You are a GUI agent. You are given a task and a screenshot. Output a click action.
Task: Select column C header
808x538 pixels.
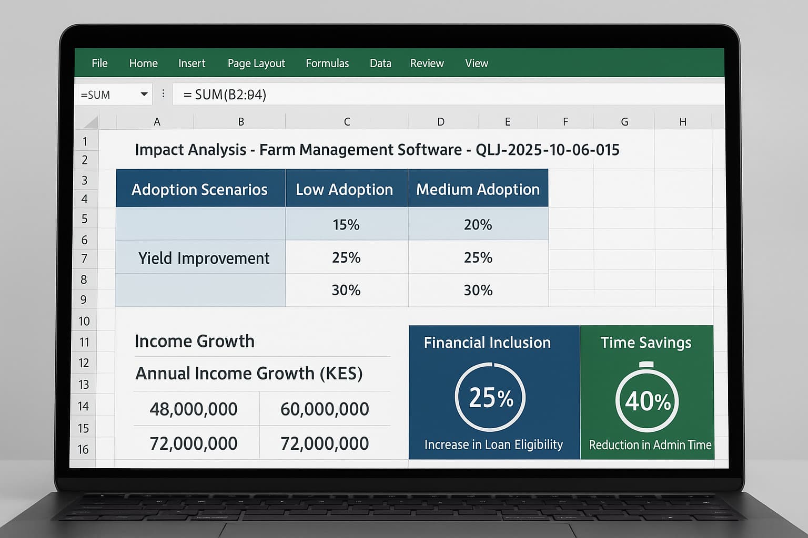(347, 122)
